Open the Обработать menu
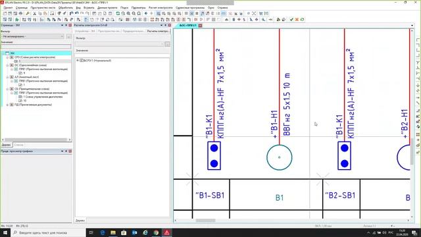 [66, 7]
